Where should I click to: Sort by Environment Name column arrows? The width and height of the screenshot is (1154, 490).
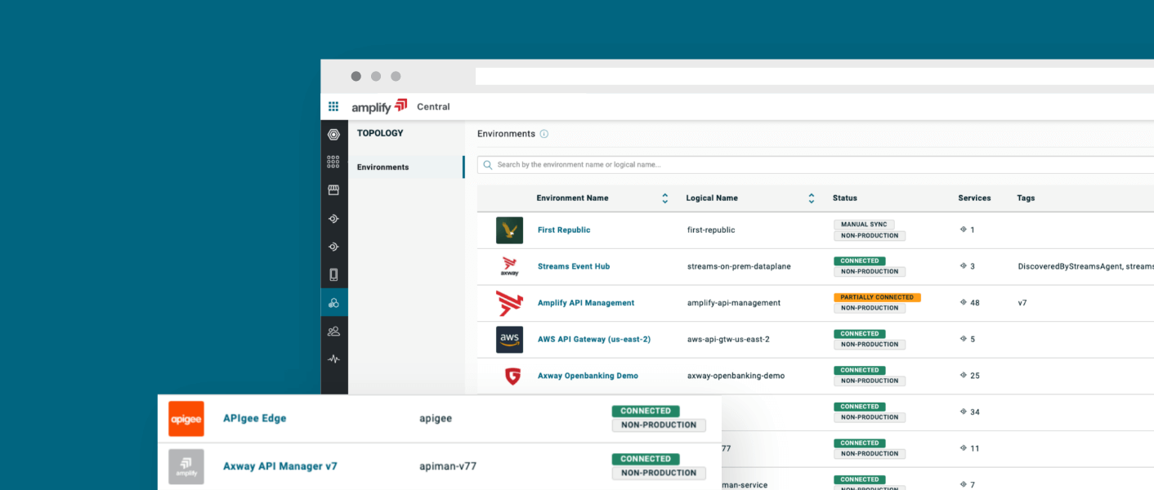[x=665, y=198]
